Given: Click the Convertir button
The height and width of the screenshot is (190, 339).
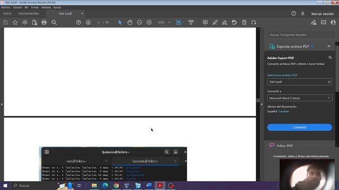Looking at the screenshot, I should tap(300, 127).
